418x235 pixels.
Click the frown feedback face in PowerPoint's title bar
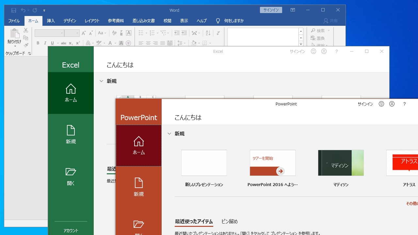(392, 104)
